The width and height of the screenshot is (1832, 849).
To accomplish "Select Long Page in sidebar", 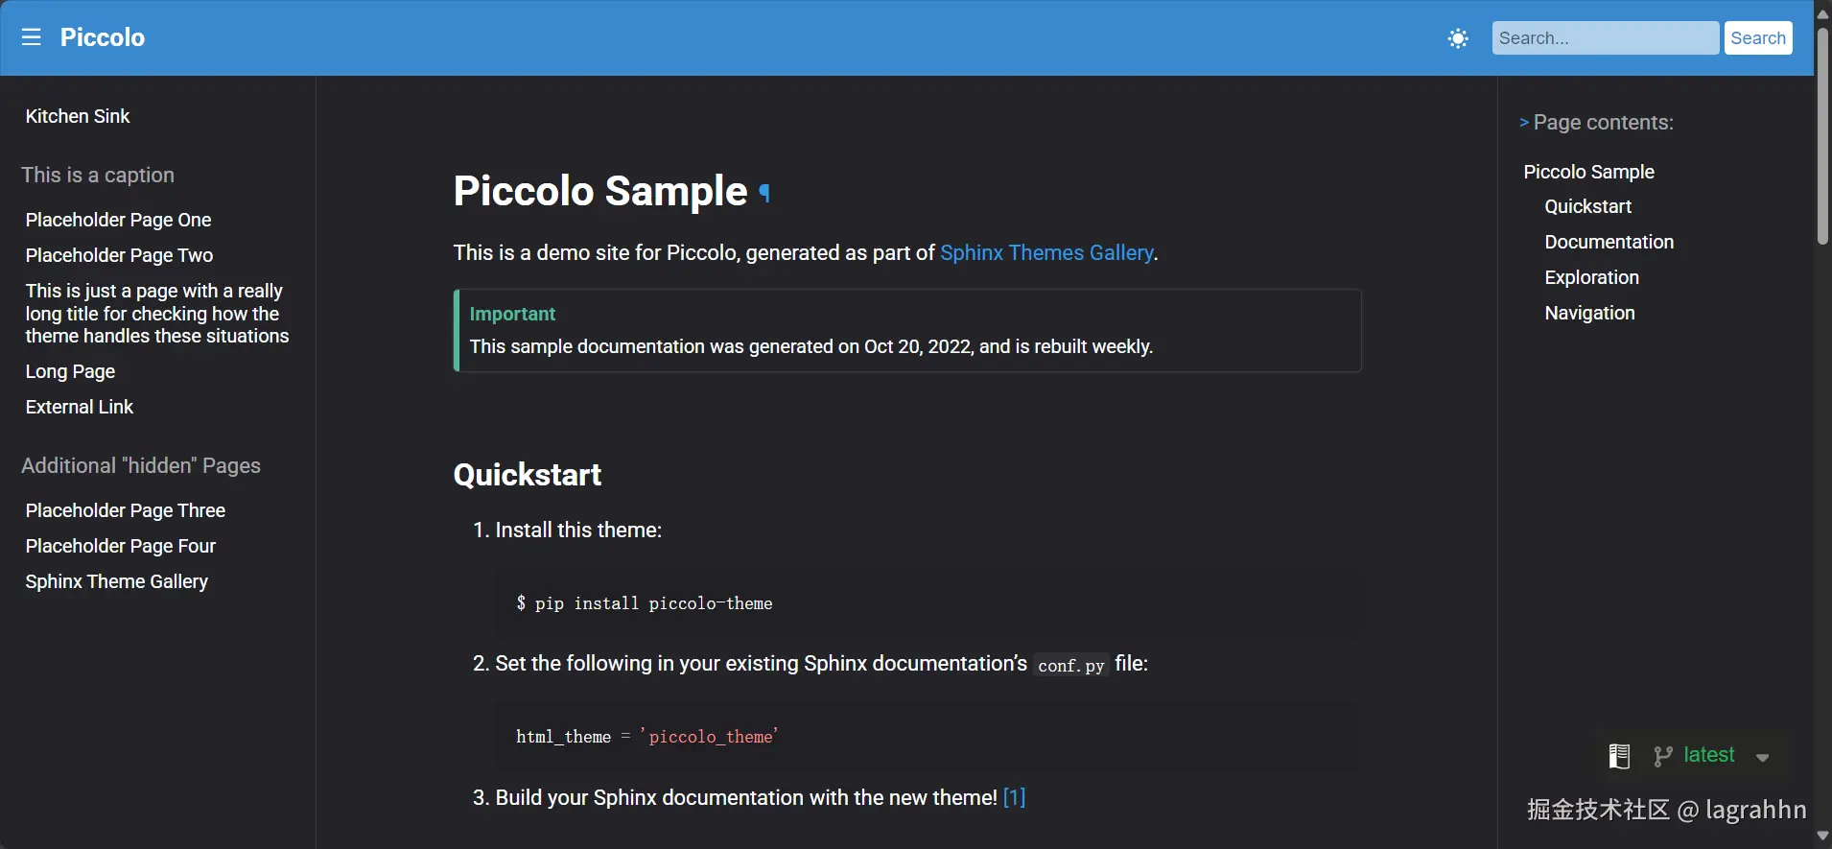I will point(70,371).
